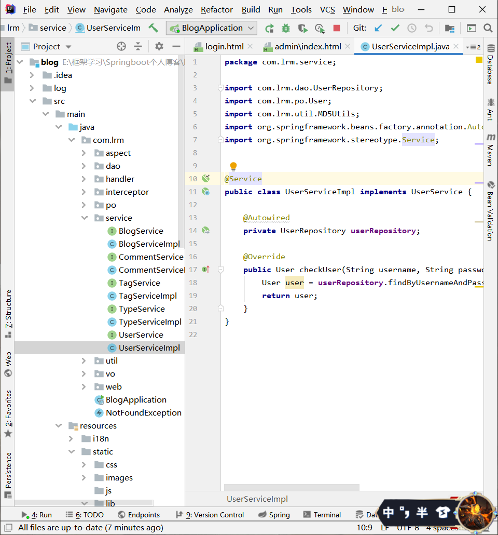Start debugging with the bug icon
This screenshot has height=535, width=498.
pyautogui.click(x=286, y=28)
